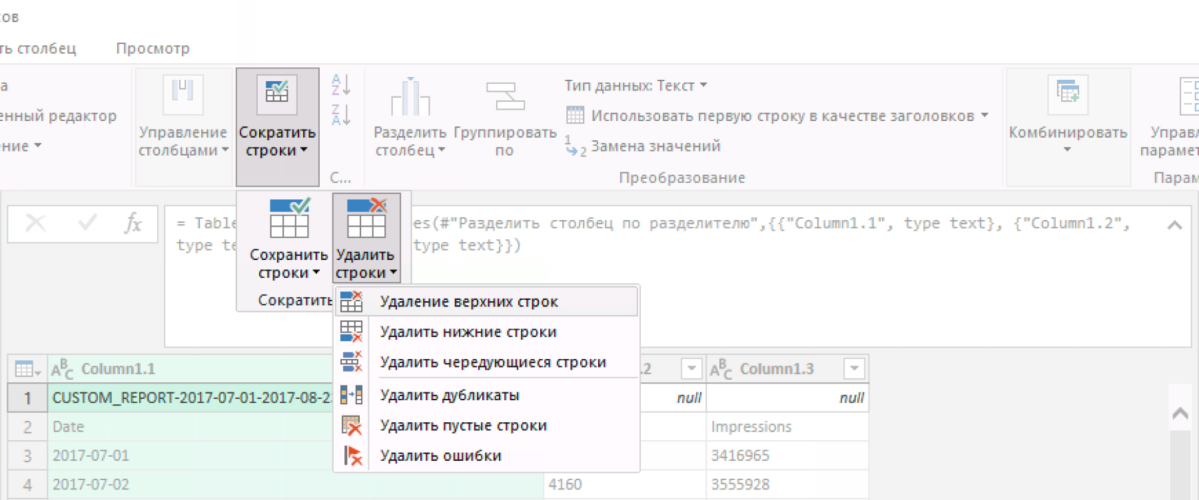Image resolution: width=1199 pixels, height=500 pixels.
Task: Open table corner menu icon
Action: click(x=27, y=369)
